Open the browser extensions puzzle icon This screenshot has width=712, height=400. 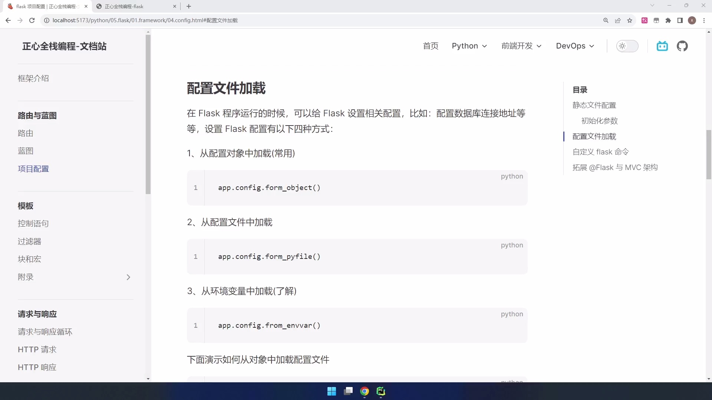(x=668, y=20)
